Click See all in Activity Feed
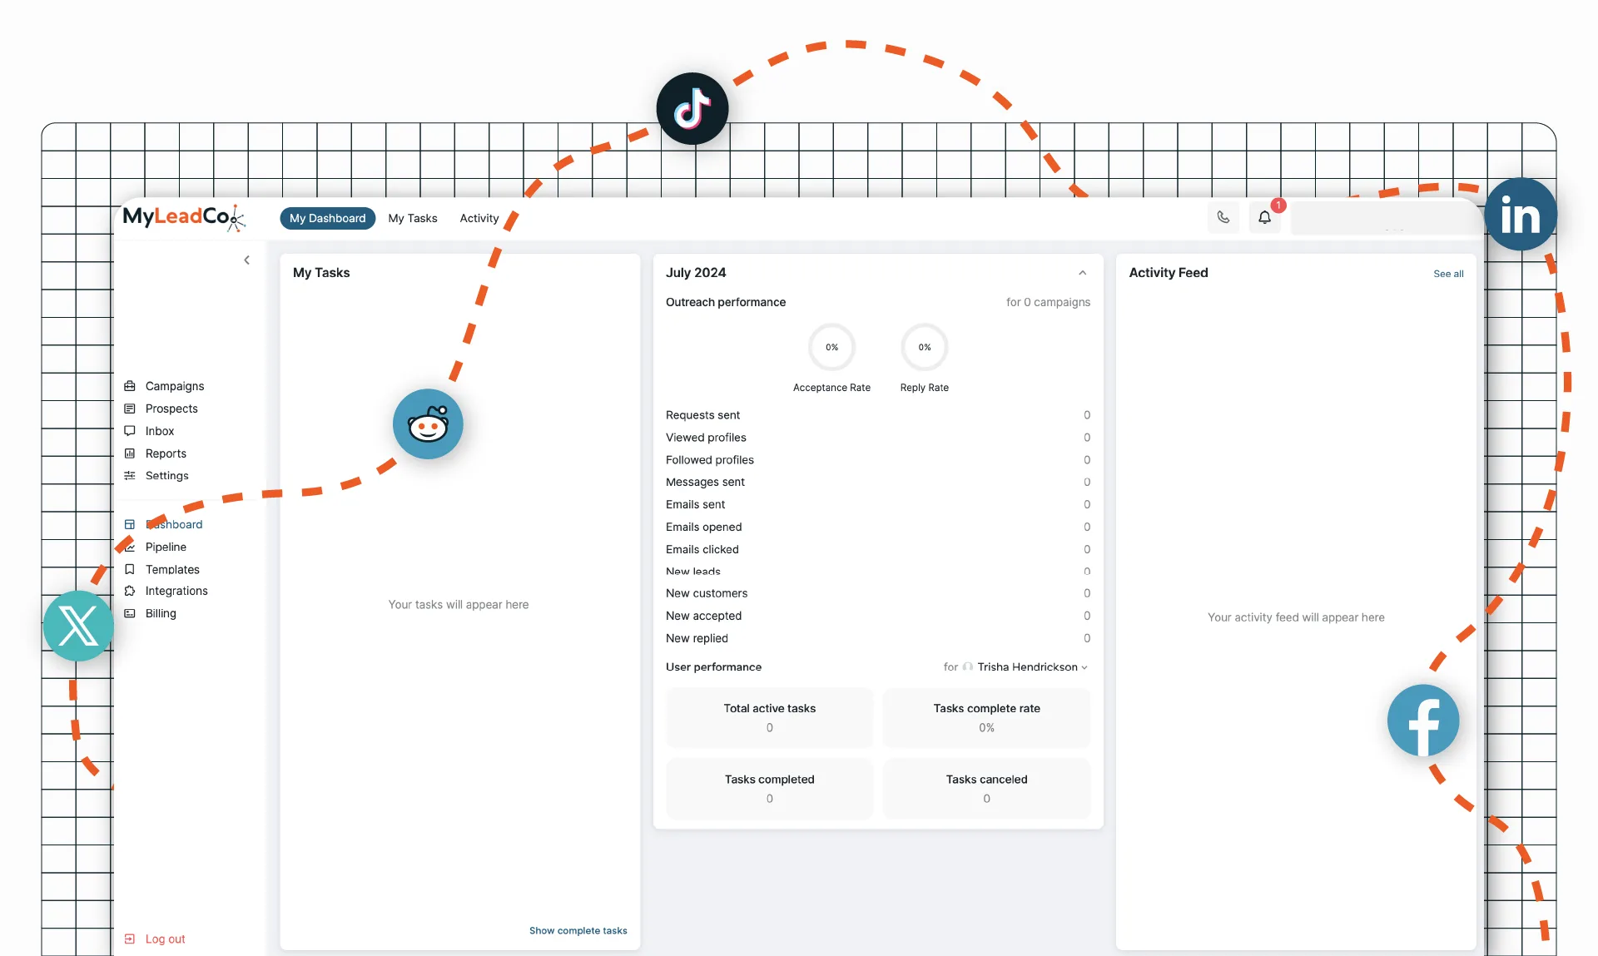 1447,273
